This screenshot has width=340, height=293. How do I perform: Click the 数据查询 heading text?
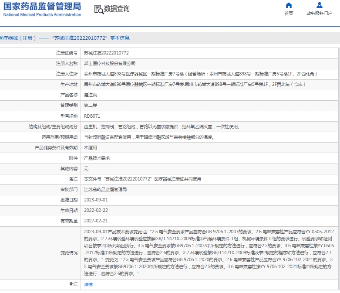[117, 9]
